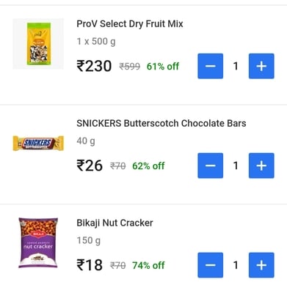Decrease ProV Select Dry Fruit Mix quantity
Viewport: 287px width, 293px height.
(x=211, y=66)
